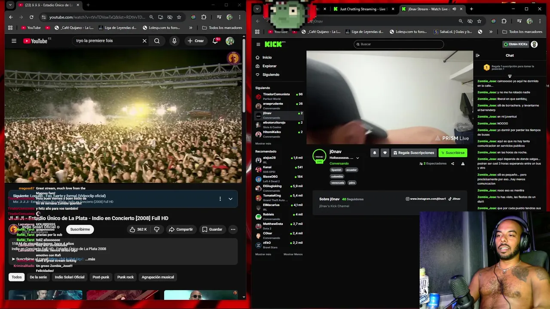Open tab search dropdown in Kick window
The width and height of the screenshot is (550, 309).
tap(257, 9)
